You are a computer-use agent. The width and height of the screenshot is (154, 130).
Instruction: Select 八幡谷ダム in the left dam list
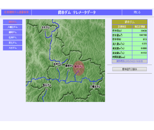point(13,27)
